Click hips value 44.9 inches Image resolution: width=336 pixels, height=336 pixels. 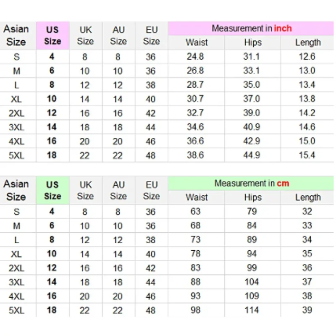coord(252,155)
